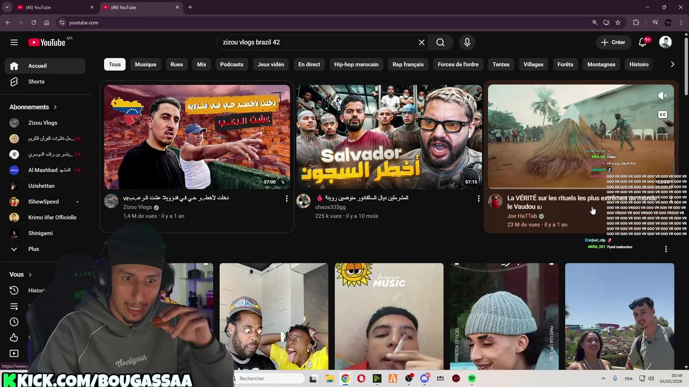Click the Créer button

(x=613, y=42)
